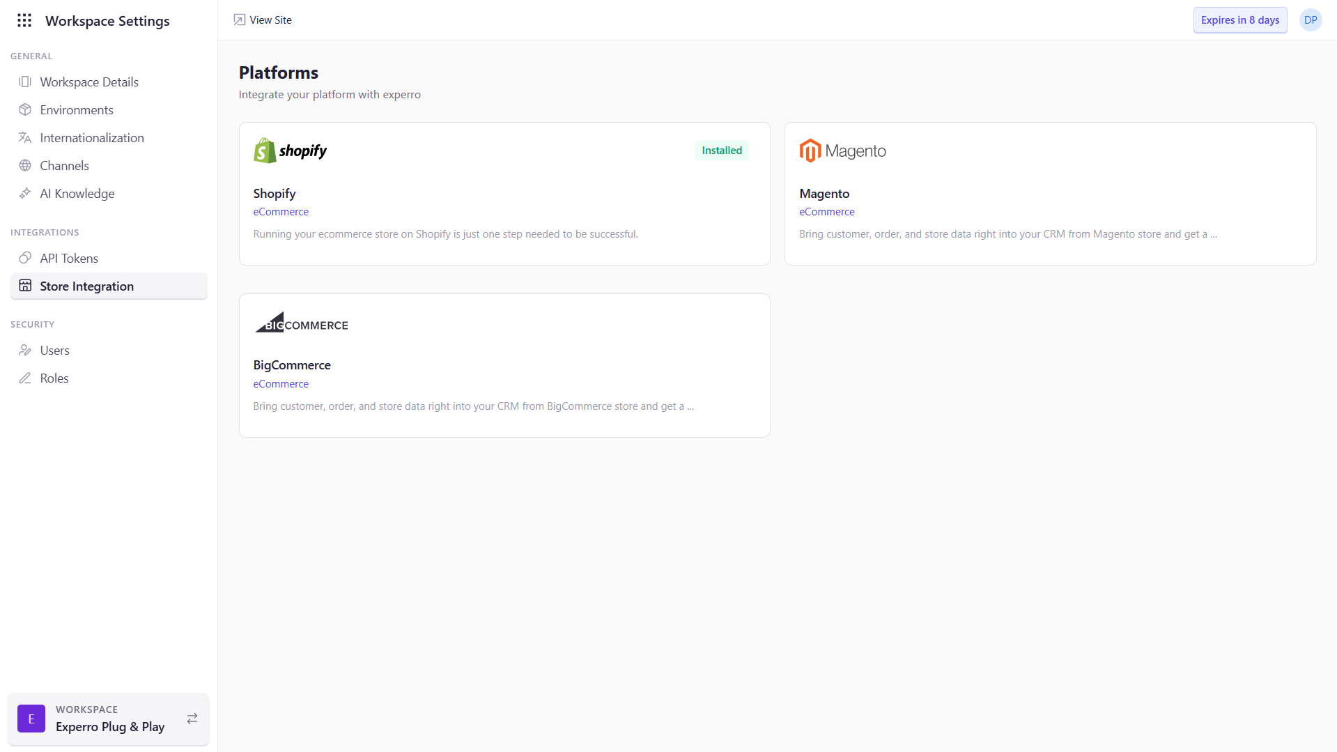Open Users under Security
Image resolution: width=1337 pixels, height=752 pixels.
click(x=109, y=350)
